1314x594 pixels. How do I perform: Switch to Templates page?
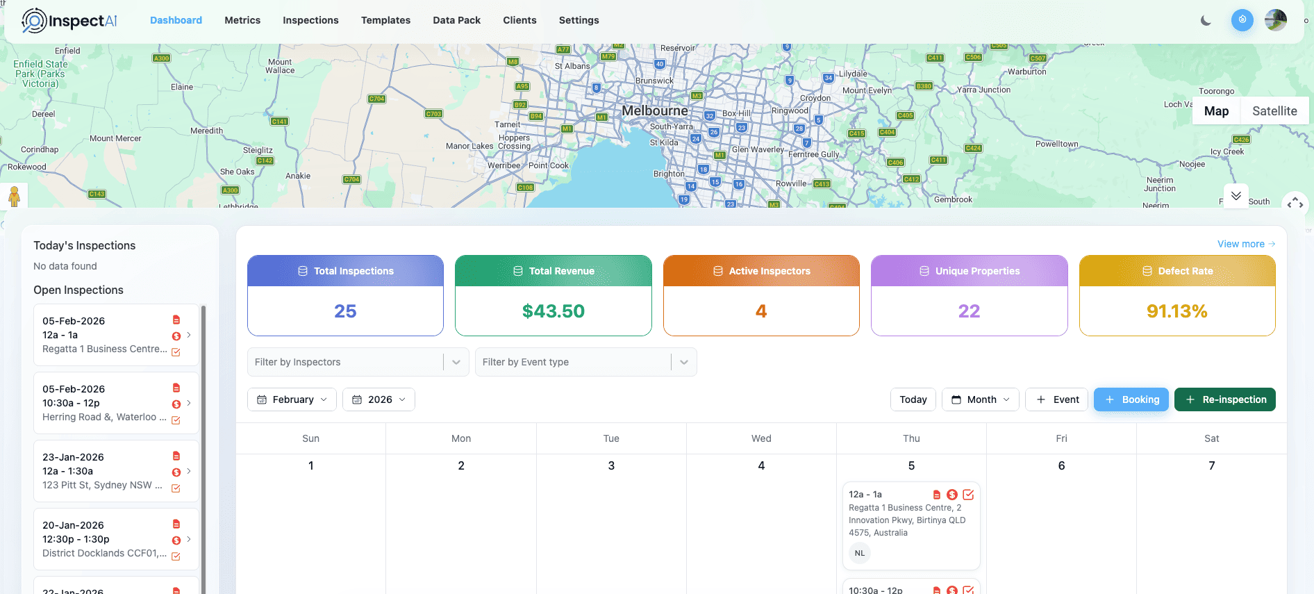tap(385, 20)
